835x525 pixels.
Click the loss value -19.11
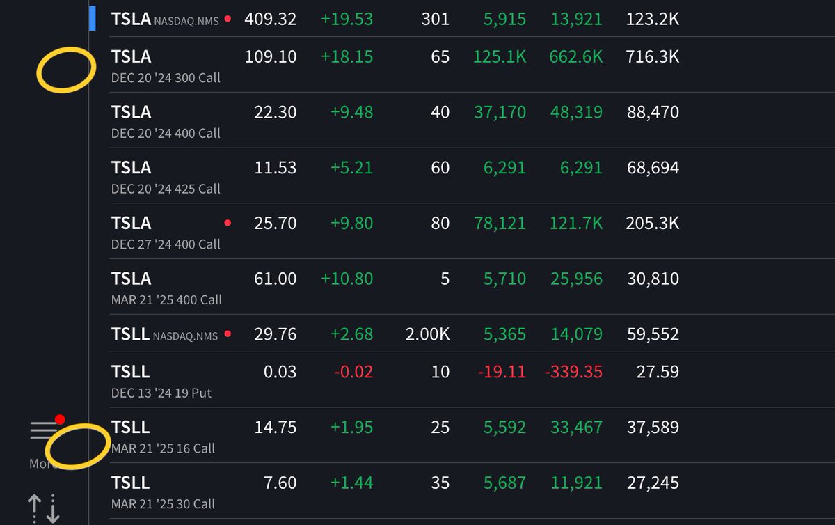click(502, 372)
